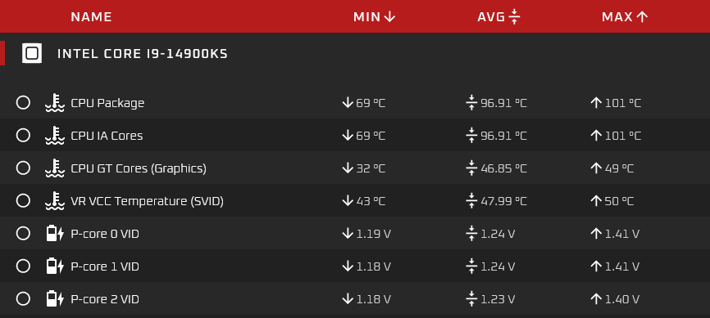This screenshot has height=318, width=710.
Task: Click the thermometer icon for CPU IA Cores
Action: (x=54, y=136)
